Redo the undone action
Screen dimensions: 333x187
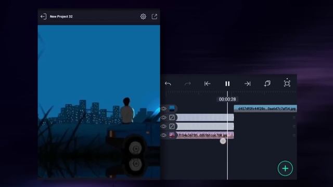pyautogui.click(x=187, y=84)
